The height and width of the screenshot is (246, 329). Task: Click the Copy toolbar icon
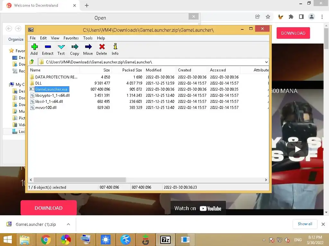(x=75, y=47)
